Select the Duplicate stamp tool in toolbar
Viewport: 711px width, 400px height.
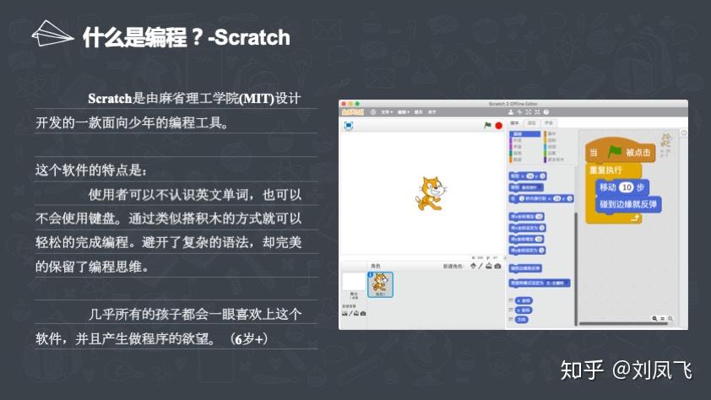(x=511, y=112)
